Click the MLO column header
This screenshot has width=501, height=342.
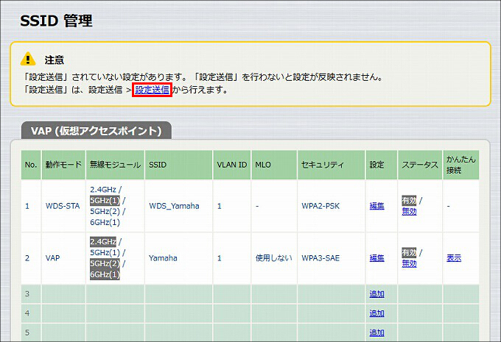274,165
